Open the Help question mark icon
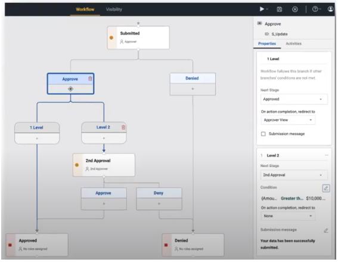 tap(315, 9)
